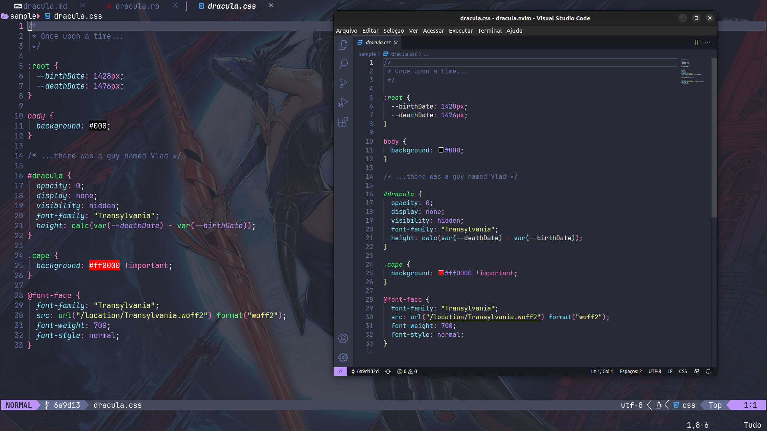Expand the breadcrumb ellipsis in VS Code
Viewport: 767px width, 431px height.
[x=426, y=54]
